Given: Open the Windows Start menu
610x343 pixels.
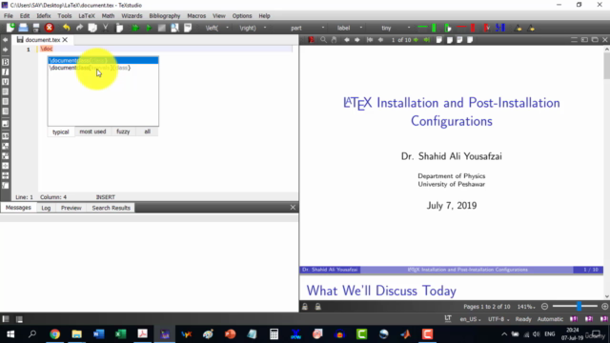Looking at the screenshot, I should (x=10, y=334).
